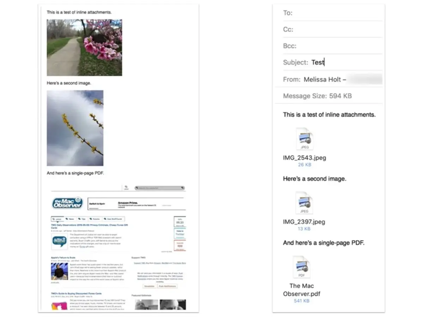Open the IMG_2397.jpeg attachment icon
423x317 pixels.
tap(304, 203)
